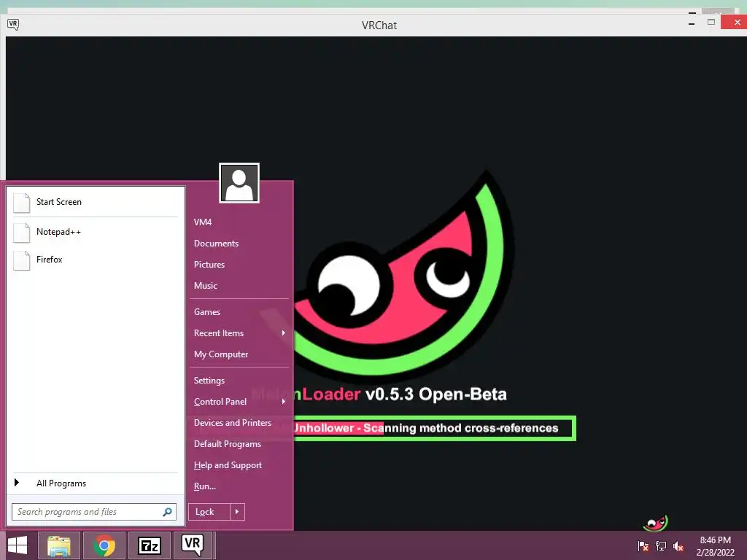
Task: Open VM4 user folder
Action: [x=203, y=222]
